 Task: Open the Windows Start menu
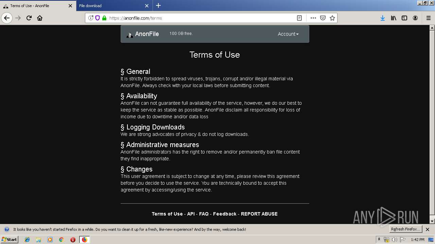point(9,239)
